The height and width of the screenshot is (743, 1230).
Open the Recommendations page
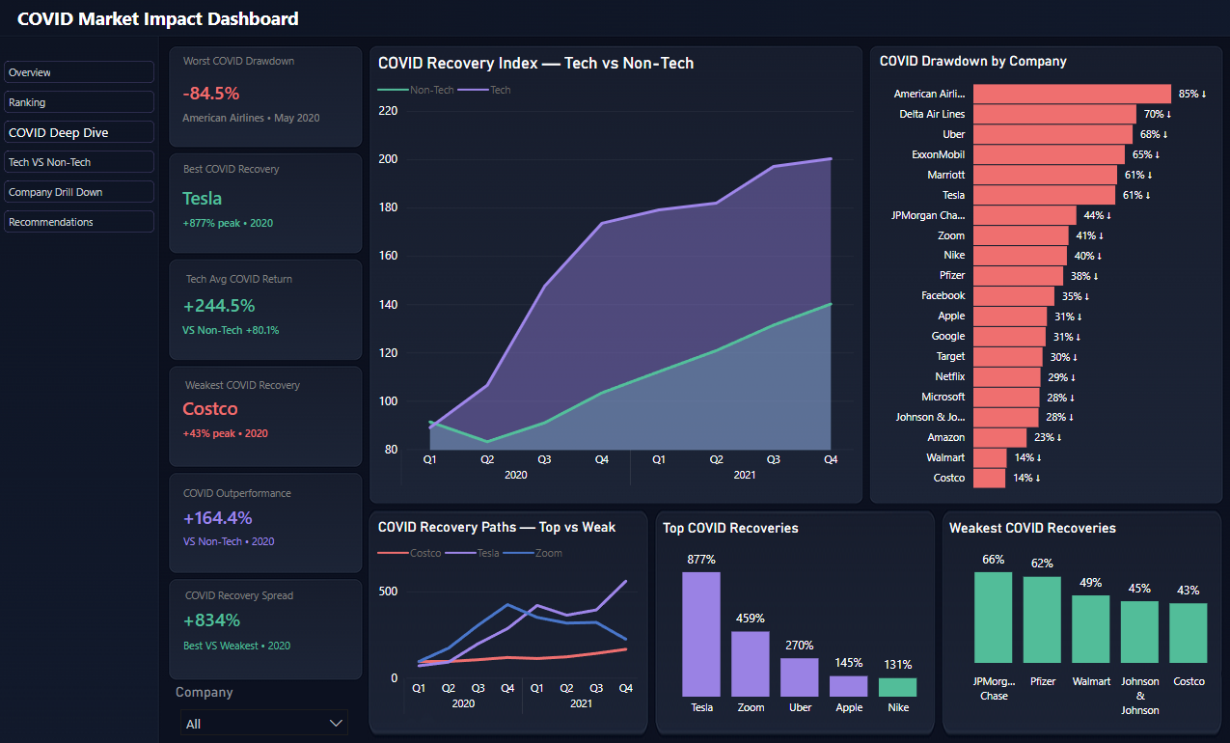[79, 222]
